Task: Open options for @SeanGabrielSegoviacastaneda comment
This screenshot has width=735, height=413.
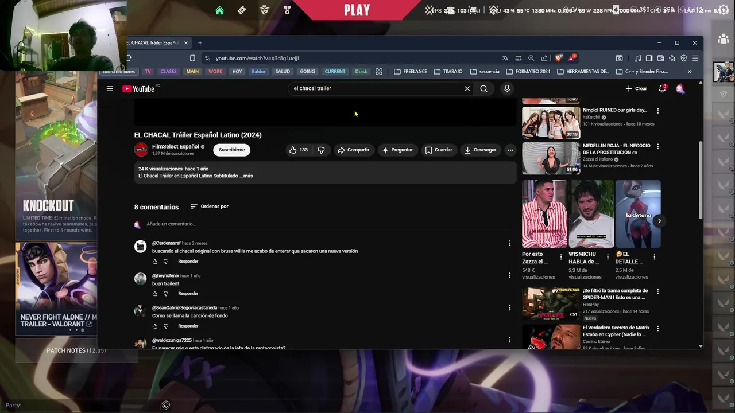Action: (509, 308)
